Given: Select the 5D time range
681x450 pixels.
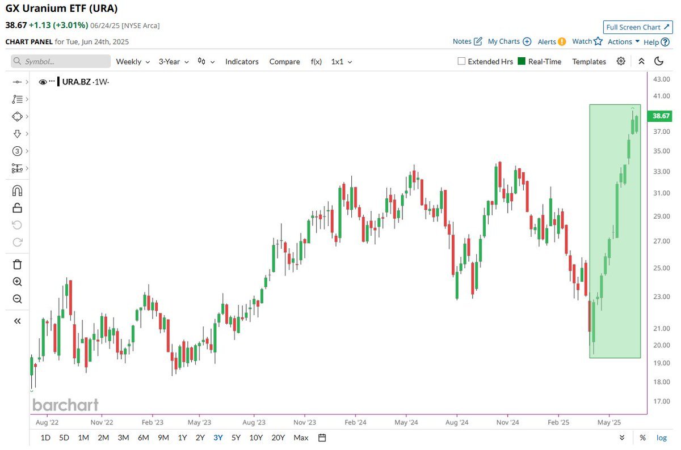Looking at the screenshot, I should 64,438.
